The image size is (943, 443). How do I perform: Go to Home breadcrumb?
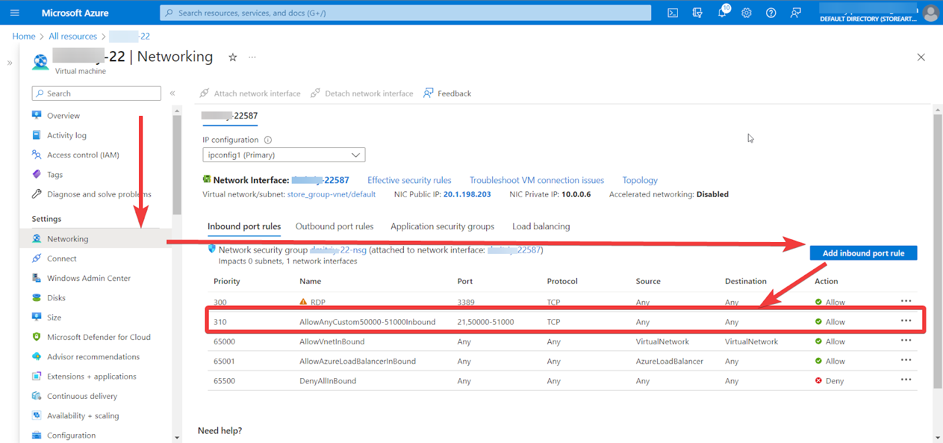[x=24, y=37]
